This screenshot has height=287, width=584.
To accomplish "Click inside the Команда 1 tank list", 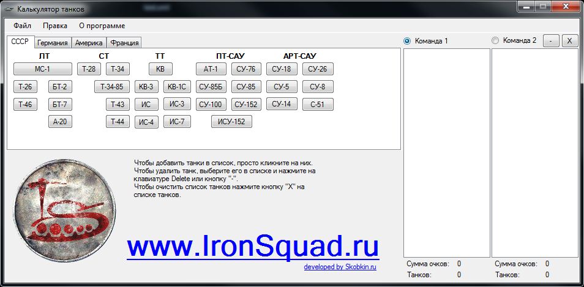I will [446, 153].
